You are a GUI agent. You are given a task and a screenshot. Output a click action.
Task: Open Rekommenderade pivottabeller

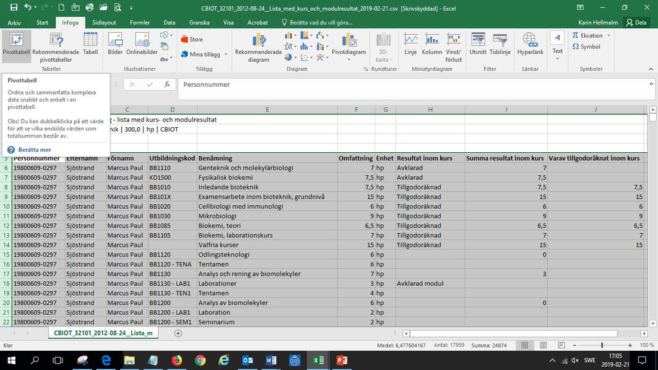(56, 47)
